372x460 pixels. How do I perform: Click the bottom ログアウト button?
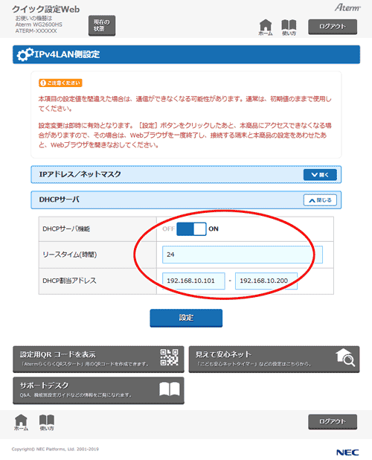point(333,421)
